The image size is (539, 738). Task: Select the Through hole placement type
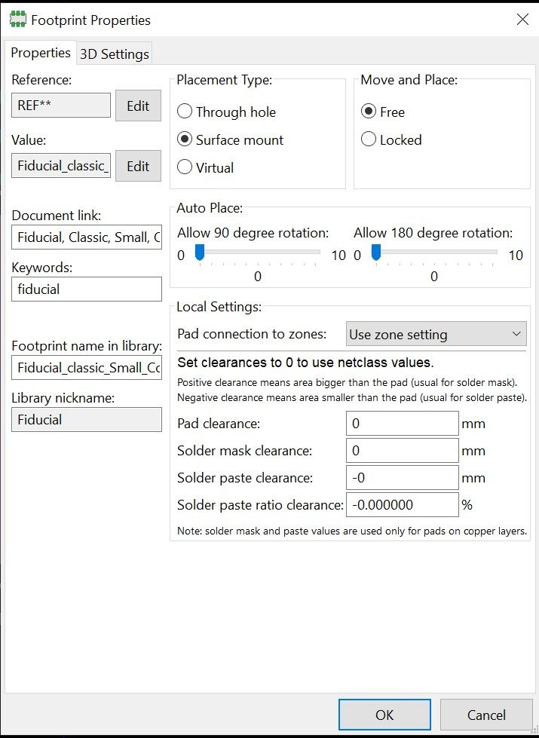[x=185, y=112]
